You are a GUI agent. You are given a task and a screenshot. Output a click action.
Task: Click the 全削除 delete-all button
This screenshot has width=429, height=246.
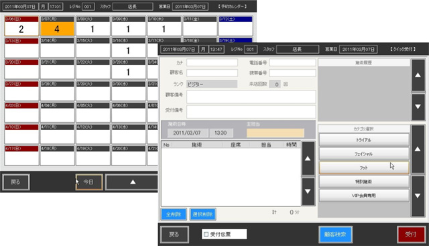174,214
